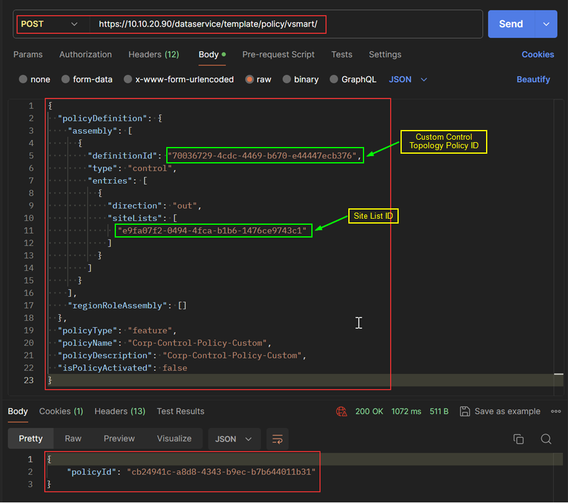Switch to the Authorization tab
The height and width of the screenshot is (503, 568).
[86, 54]
